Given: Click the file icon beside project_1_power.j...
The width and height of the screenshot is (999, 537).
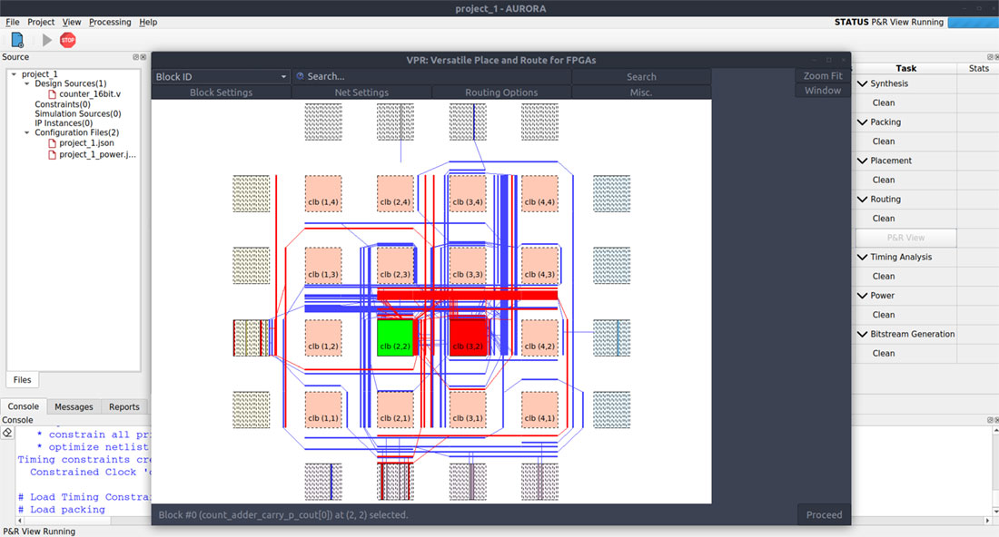Looking at the screenshot, I should click(53, 154).
